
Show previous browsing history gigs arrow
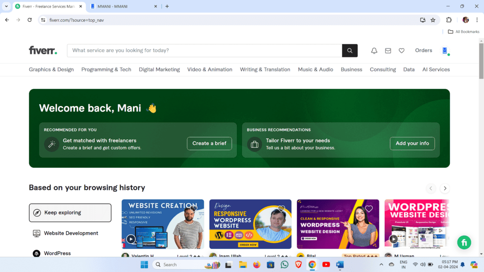coord(431,188)
